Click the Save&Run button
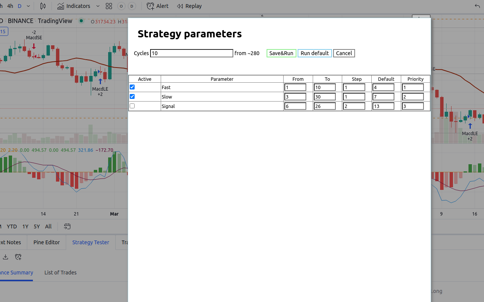This screenshot has width=484, height=302. (281, 53)
